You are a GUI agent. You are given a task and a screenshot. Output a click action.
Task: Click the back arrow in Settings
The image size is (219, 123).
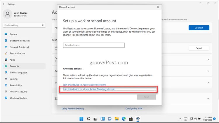tap(4, 4)
